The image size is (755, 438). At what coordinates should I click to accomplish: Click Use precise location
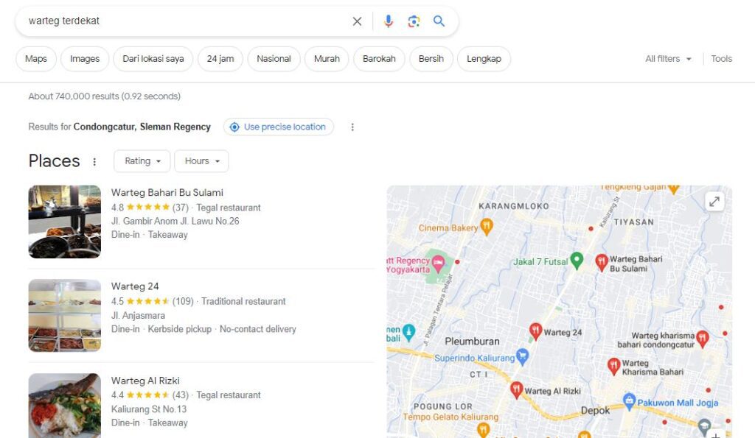tap(278, 127)
